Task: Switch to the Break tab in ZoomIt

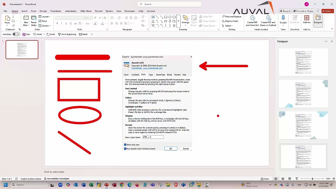Action: pos(170,75)
